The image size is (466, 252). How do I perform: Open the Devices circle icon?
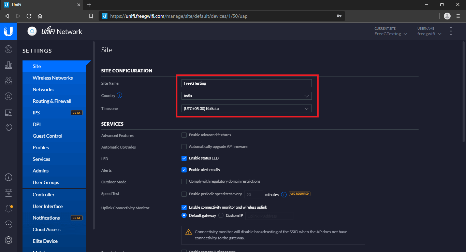click(9, 96)
